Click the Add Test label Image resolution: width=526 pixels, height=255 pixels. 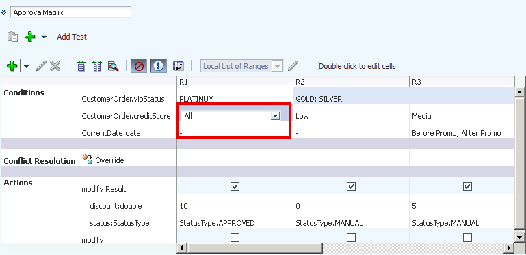coord(72,37)
